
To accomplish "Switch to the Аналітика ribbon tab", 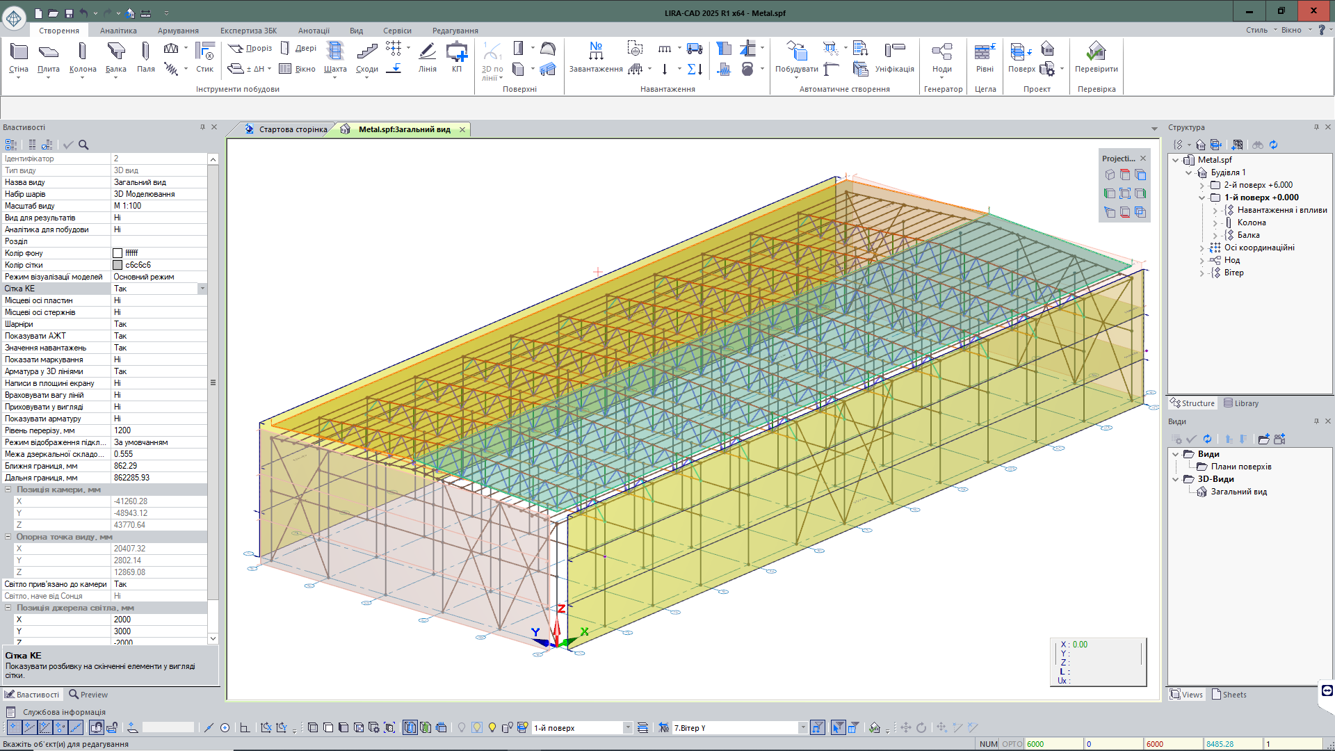I will pos(118,31).
